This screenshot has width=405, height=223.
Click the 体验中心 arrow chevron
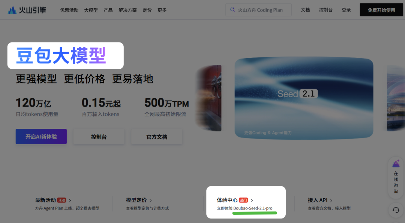point(252,200)
